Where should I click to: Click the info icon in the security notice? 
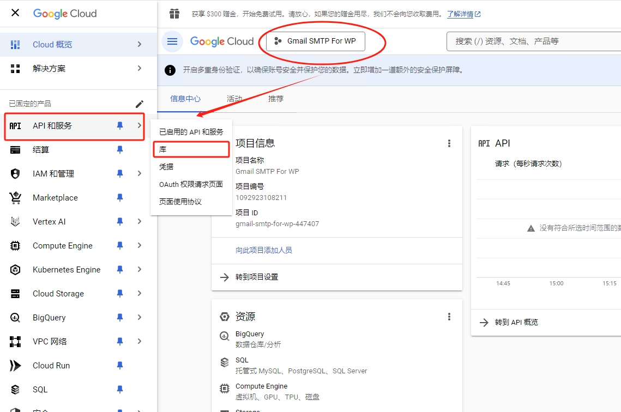point(170,70)
